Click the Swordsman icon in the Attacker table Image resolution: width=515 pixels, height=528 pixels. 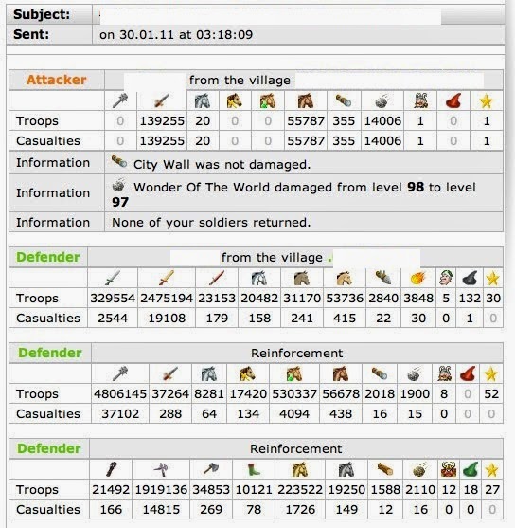[x=162, y=100]
